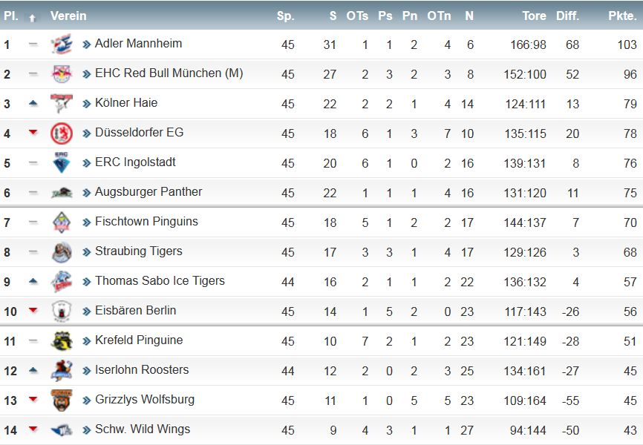643x445 pixels.
Task: Click the Verein column header
Action: tap(68, 16)
